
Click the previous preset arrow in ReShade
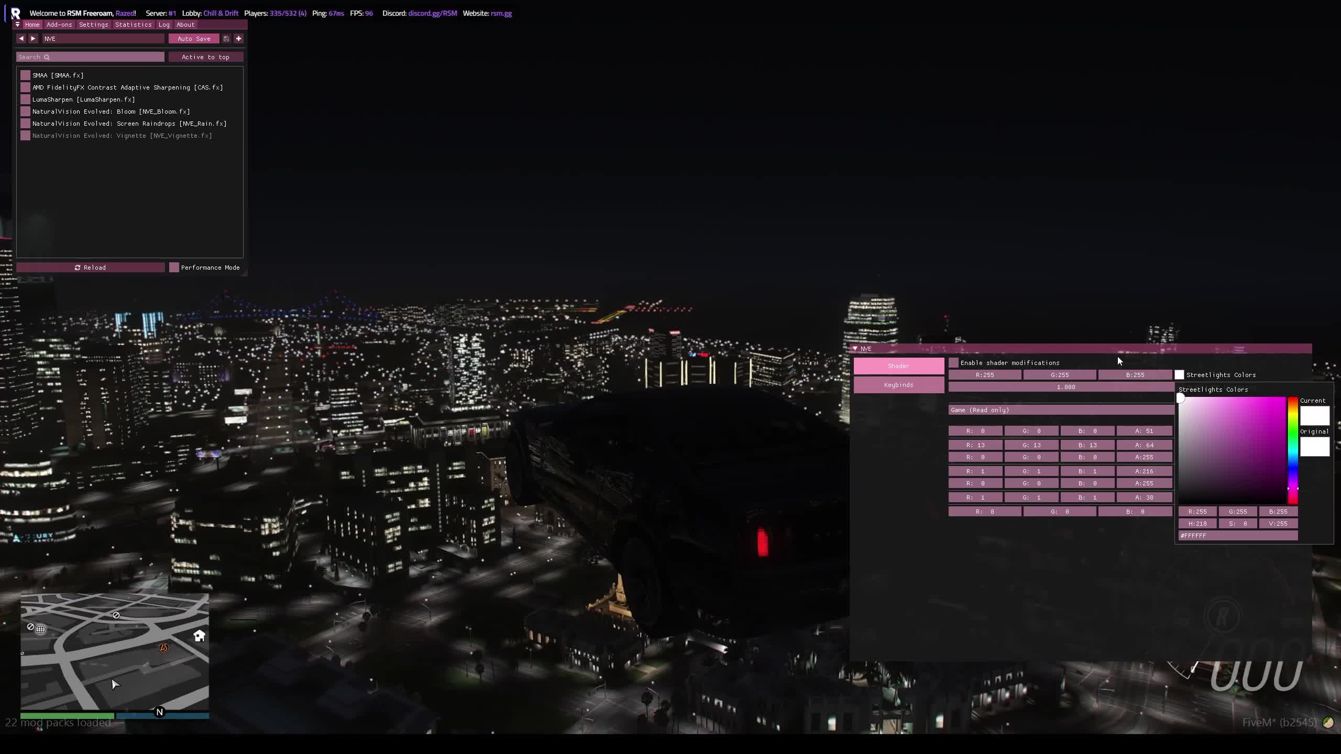21,38
